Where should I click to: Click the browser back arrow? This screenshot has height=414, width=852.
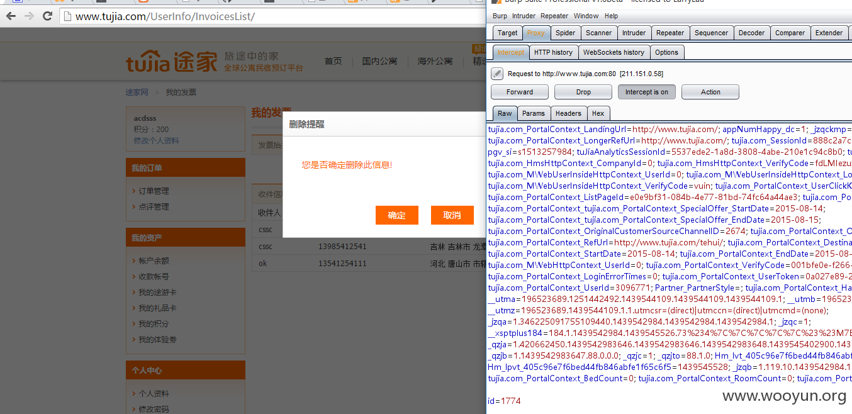coord(11,16)
